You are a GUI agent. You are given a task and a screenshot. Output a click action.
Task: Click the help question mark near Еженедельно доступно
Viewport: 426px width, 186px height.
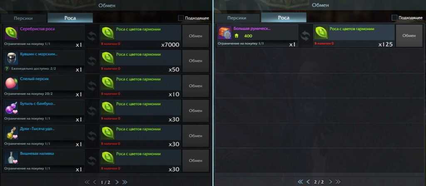tap(7, 69)
